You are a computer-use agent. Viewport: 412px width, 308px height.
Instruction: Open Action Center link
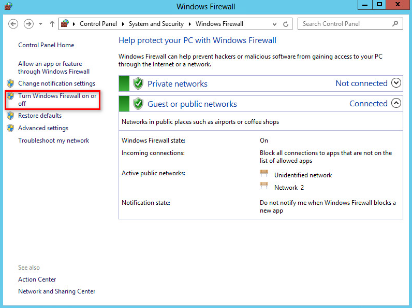(37, 279)
